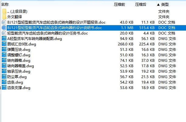Select the file 轴承压块.dwg
This screenshot has height=122, width=186.
pyautogui.click(x=19, y=71)
